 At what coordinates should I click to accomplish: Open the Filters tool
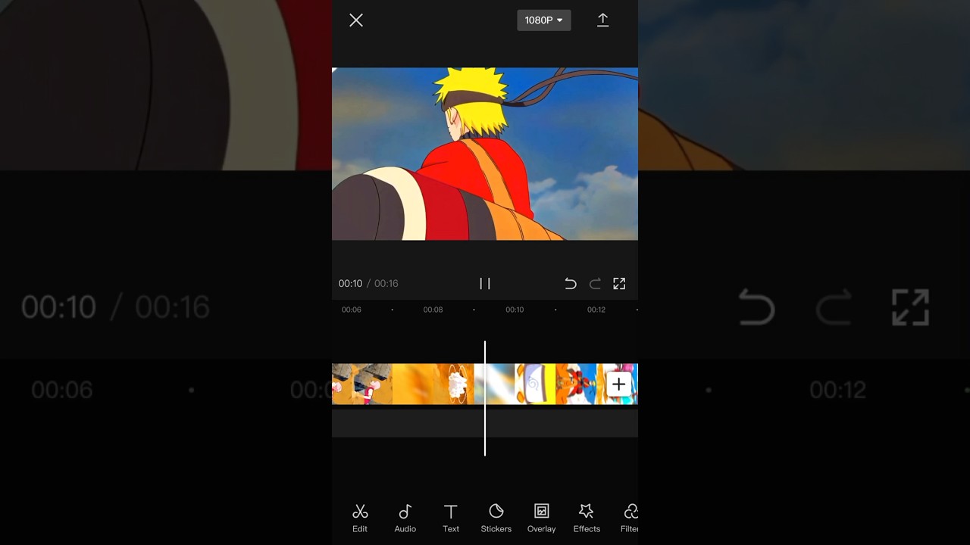coord(630,519)
